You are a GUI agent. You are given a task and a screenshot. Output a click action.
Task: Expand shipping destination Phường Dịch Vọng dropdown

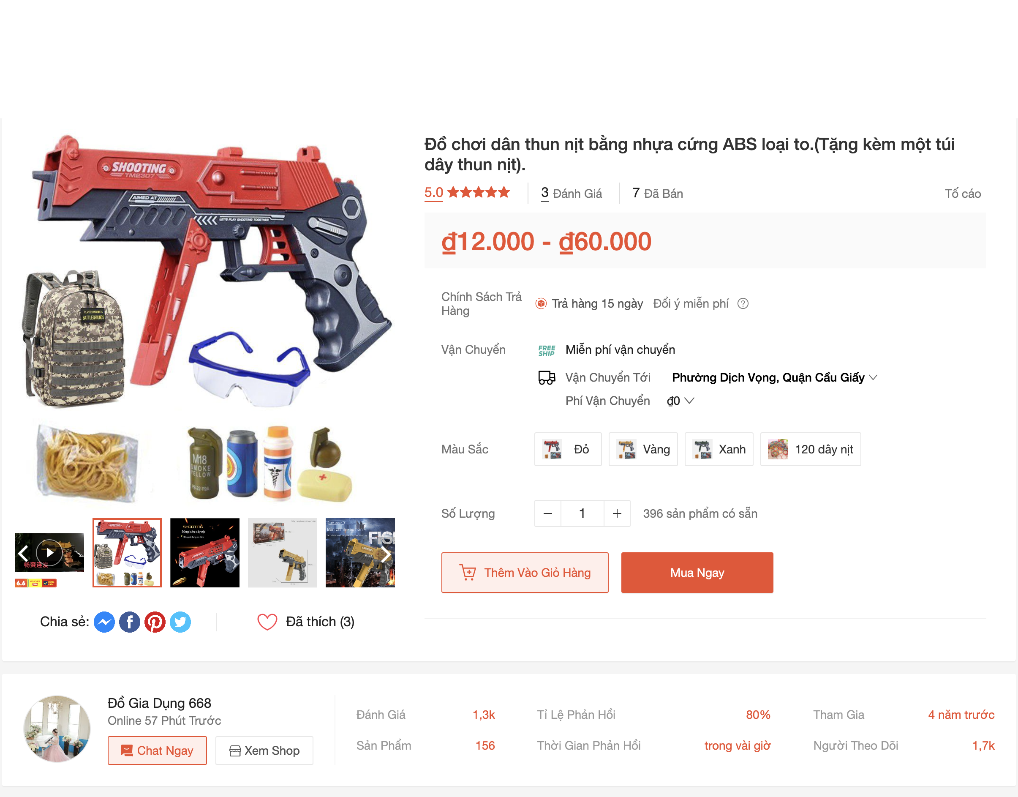click(775, 377)
